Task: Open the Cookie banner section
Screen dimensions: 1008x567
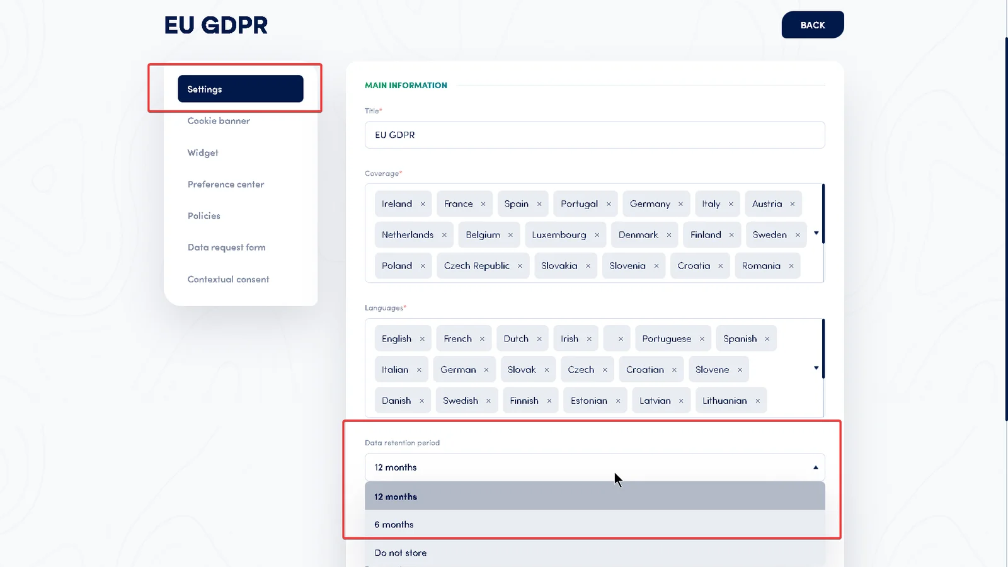Action: pyautogui.click(x=219, y=120)
